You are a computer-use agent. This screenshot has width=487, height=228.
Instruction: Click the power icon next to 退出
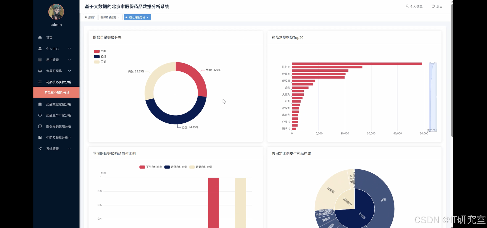433,6
